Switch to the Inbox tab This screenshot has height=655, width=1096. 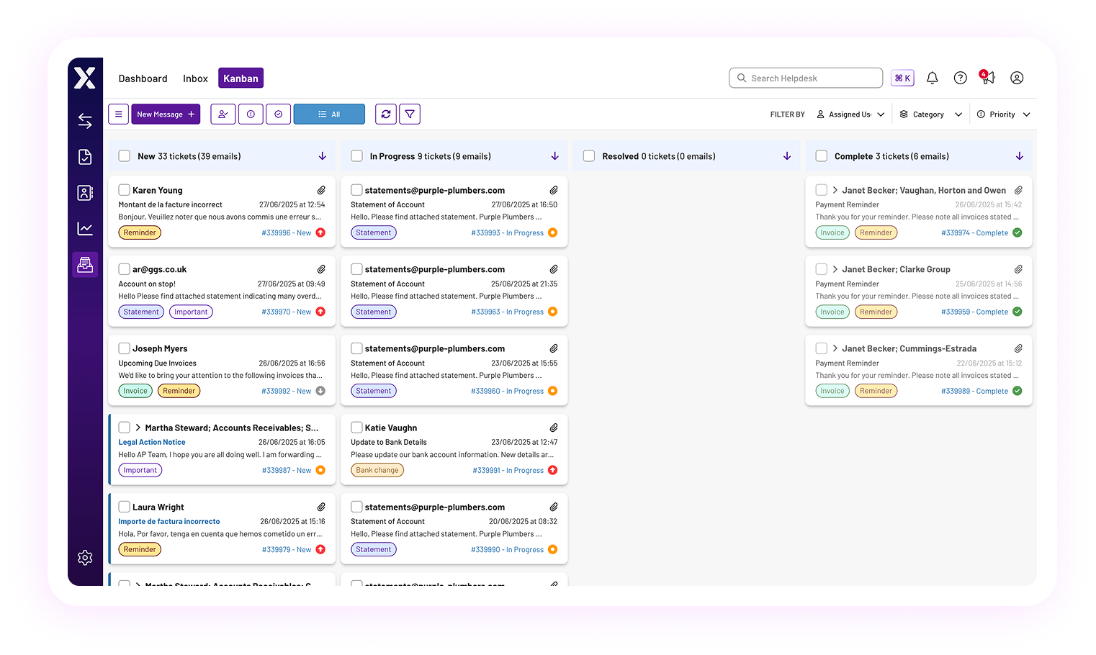pyautogui.click(x=195, y=78)
